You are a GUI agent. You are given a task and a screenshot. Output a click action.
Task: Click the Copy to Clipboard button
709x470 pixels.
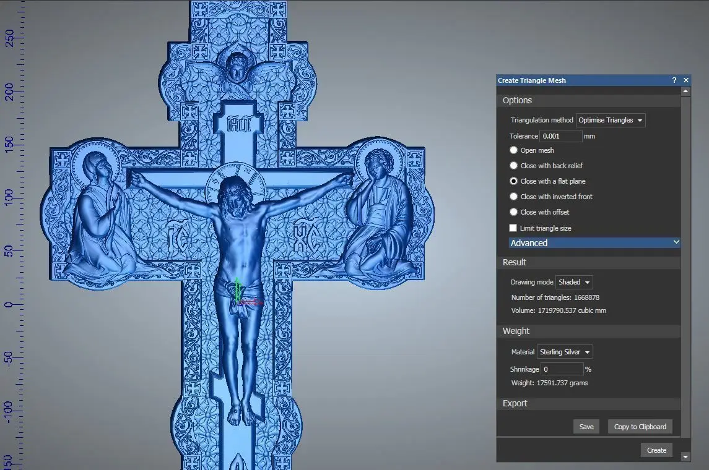(640, 427)
